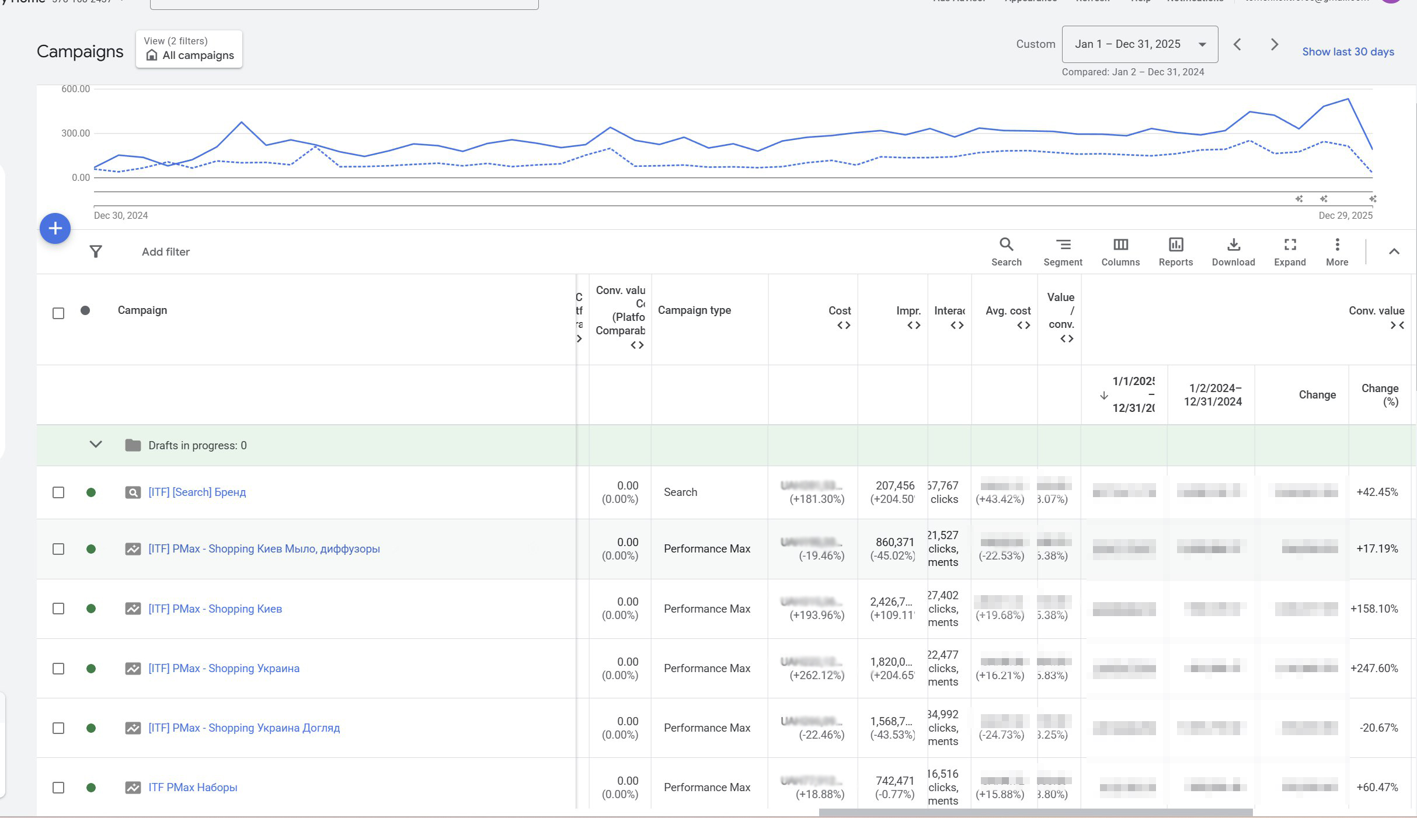Open the Jan 1 – Dec 31, 2025 date dropdown
This screenshot has width=1417, height=818.
click(1139, 44)
